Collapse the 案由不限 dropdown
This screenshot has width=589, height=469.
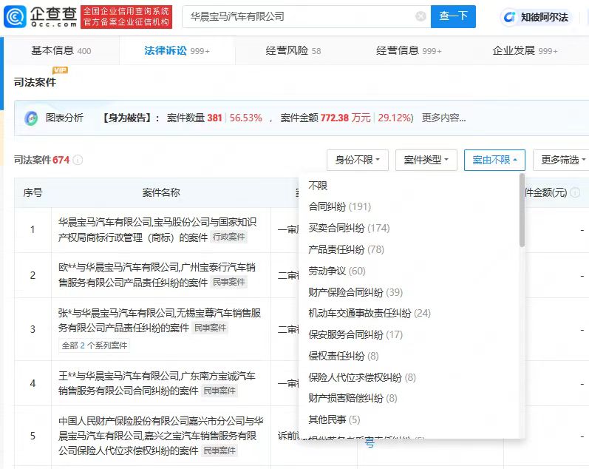[494, 160]
